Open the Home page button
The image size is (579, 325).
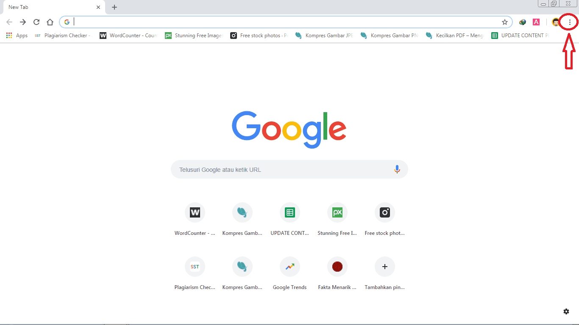point(50,22)
